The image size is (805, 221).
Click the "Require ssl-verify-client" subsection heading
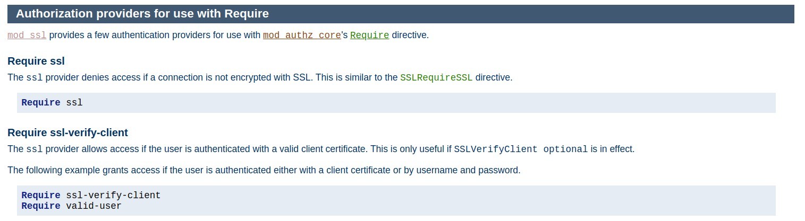(67, 132)
